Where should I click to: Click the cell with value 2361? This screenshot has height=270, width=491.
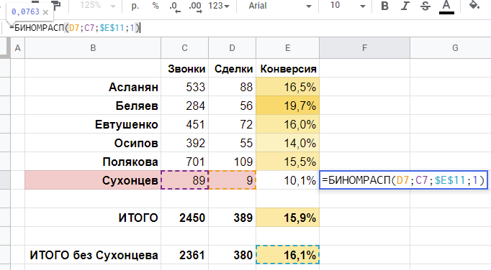pos(185,255)
